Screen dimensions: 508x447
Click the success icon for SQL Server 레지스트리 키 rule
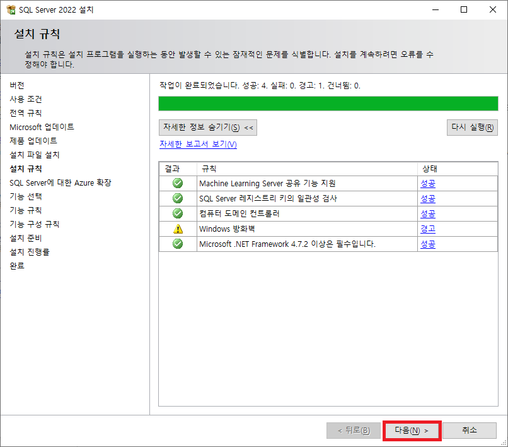[x=178, y=198]
